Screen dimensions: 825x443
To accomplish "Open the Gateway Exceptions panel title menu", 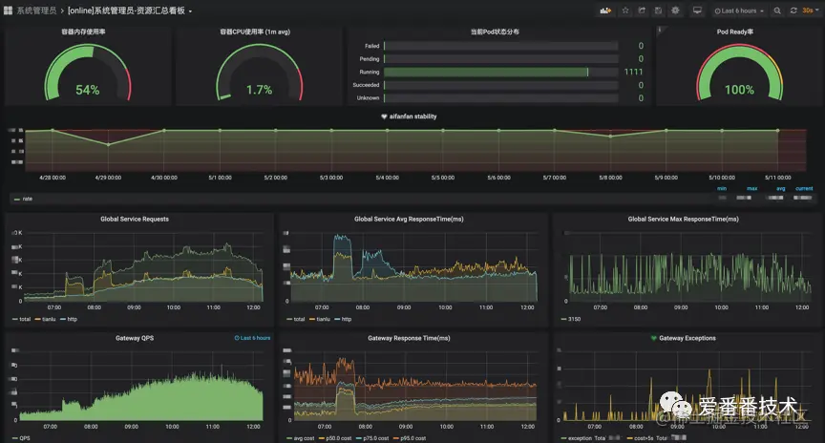I will point(687,338).
